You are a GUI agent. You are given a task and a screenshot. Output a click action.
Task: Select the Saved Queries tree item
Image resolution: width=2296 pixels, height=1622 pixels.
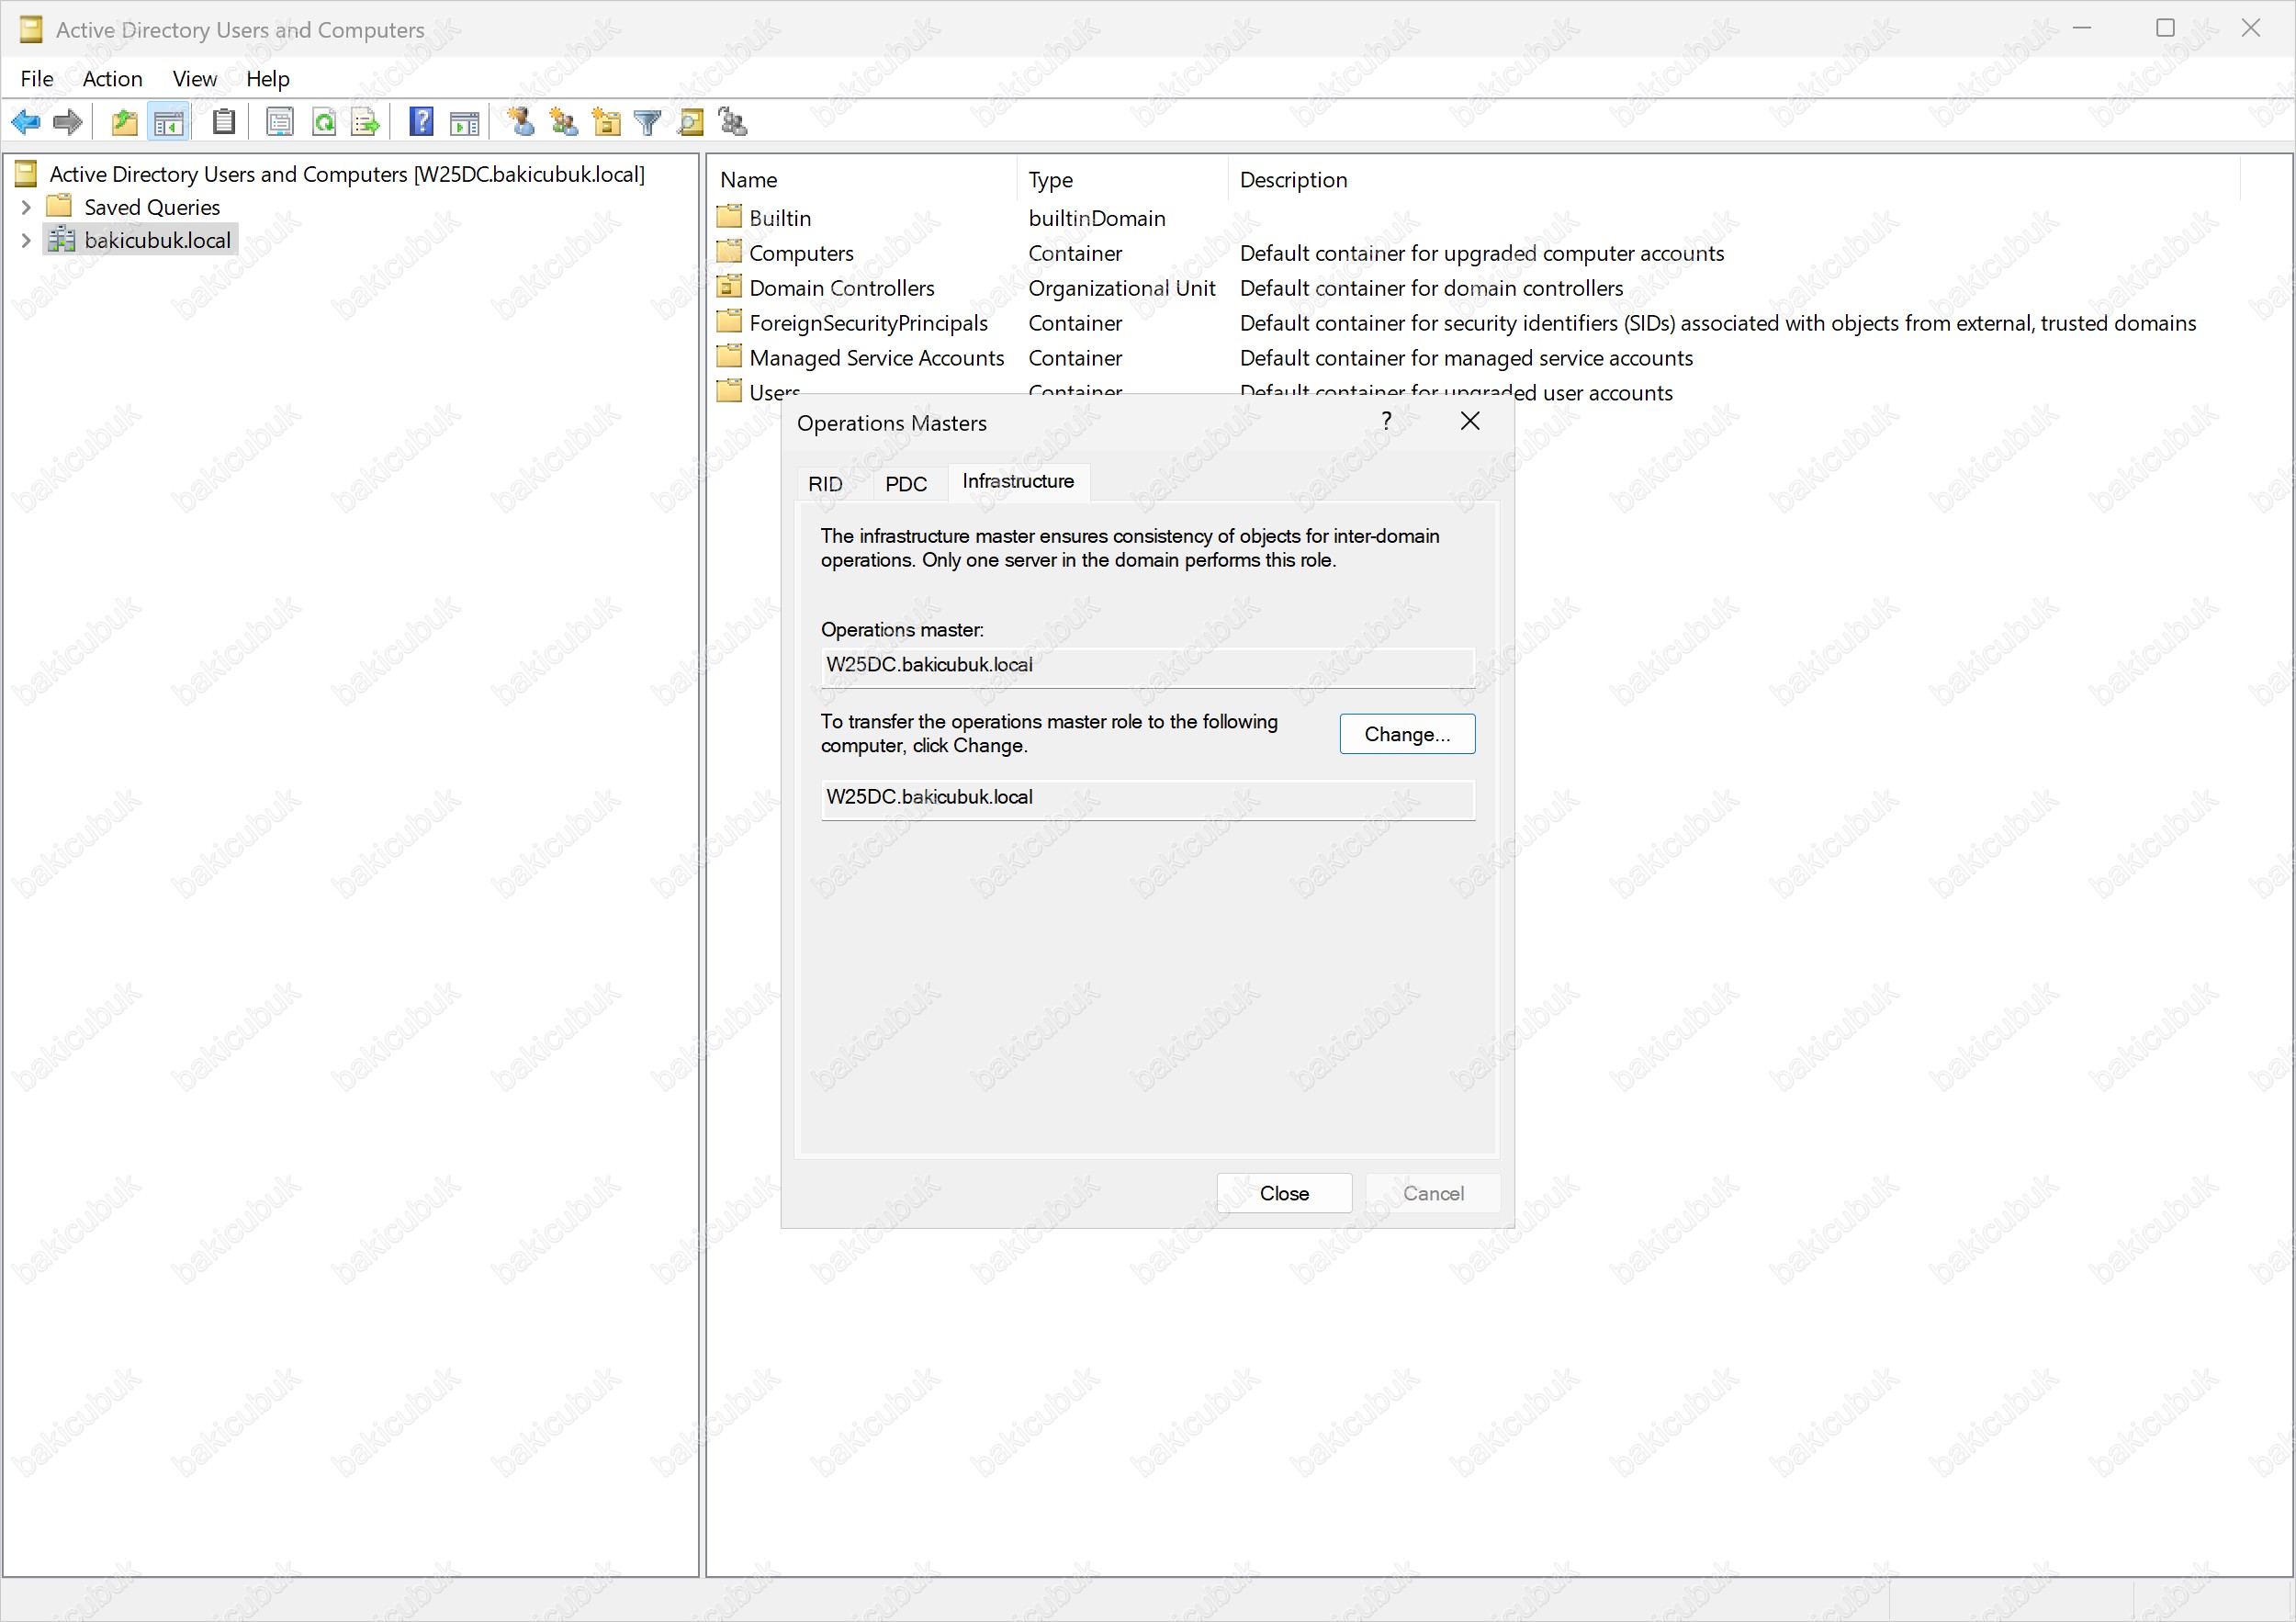coord(152,207)
